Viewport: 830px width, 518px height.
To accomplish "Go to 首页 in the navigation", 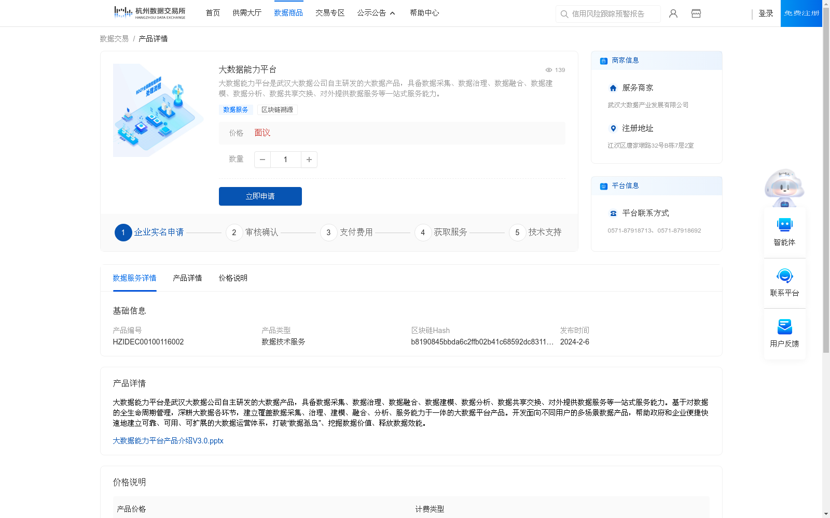I will click(213, 13).
